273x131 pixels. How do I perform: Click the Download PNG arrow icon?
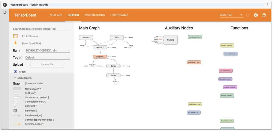(16, 43)
